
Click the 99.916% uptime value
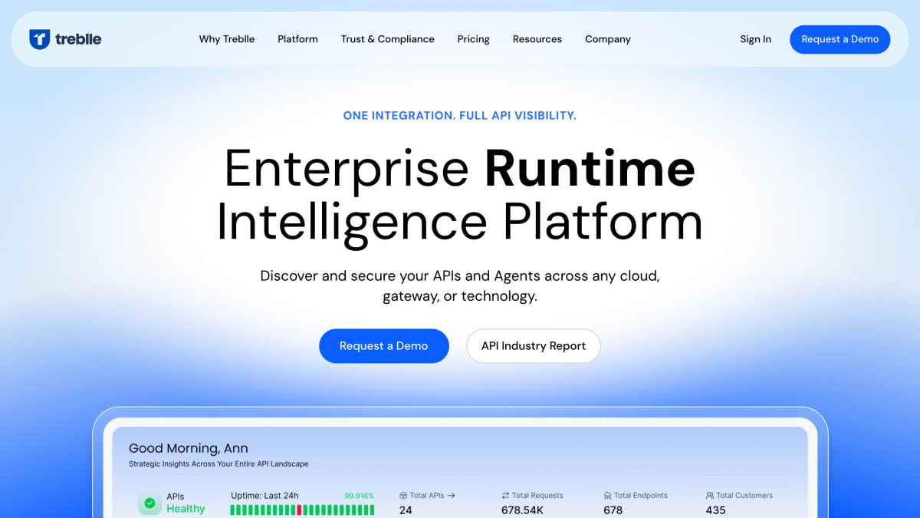coord(359,496)
